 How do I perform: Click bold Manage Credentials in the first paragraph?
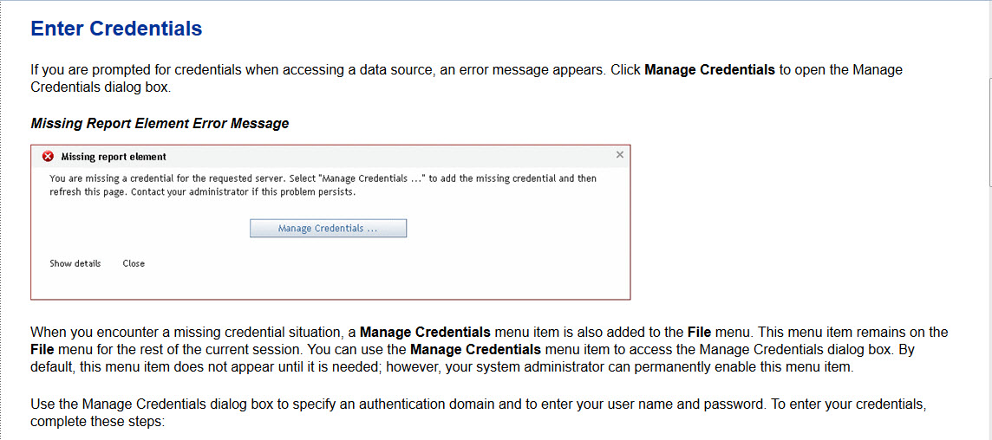click(709, 69)
